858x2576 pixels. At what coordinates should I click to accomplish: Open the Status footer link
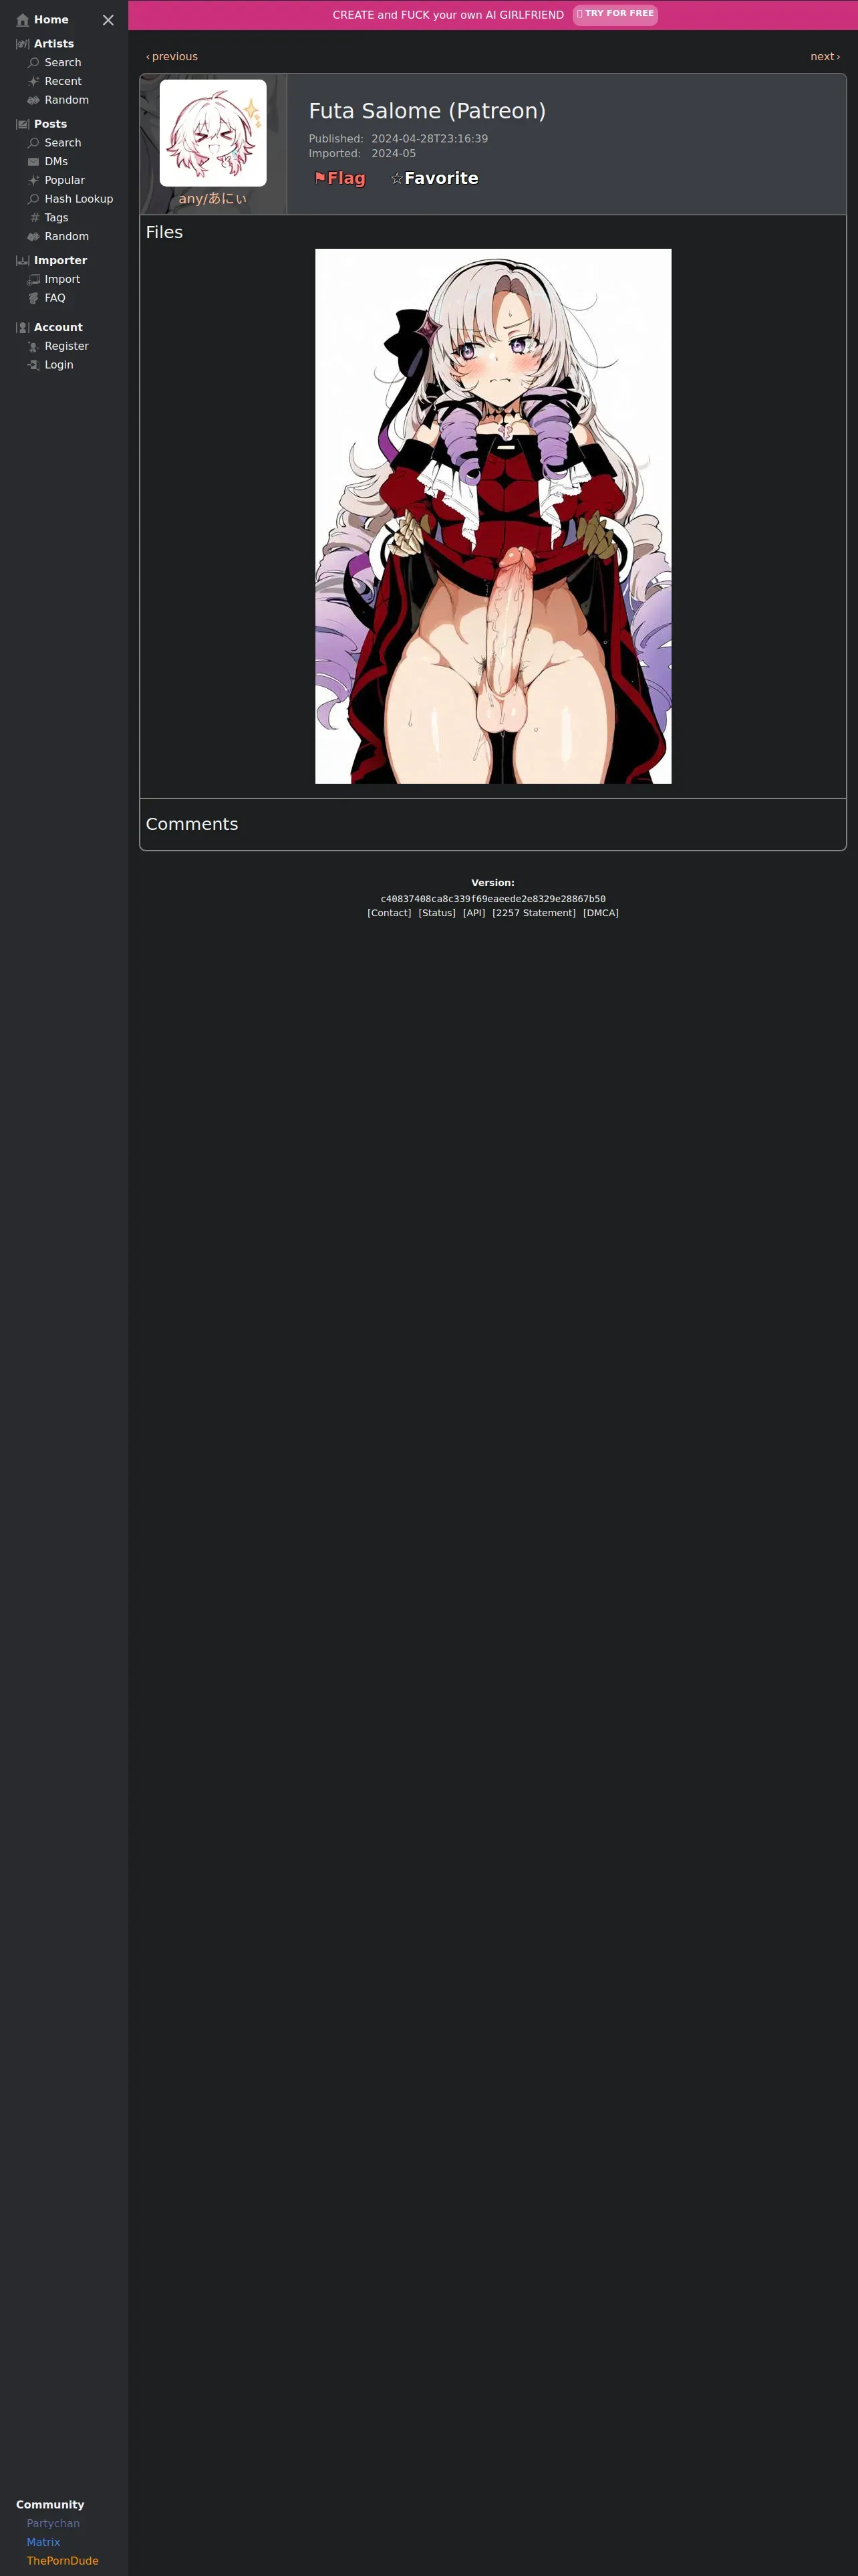click(438, 913)
